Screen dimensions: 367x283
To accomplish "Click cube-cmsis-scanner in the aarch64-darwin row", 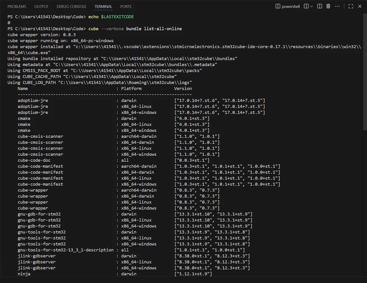I will [40, 136].
